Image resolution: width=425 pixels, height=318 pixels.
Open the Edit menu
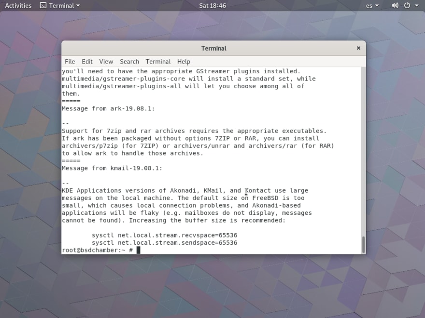coord(87,62)
